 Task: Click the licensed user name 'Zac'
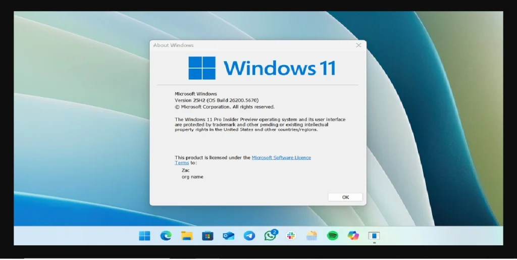click(x=186, y=170)
